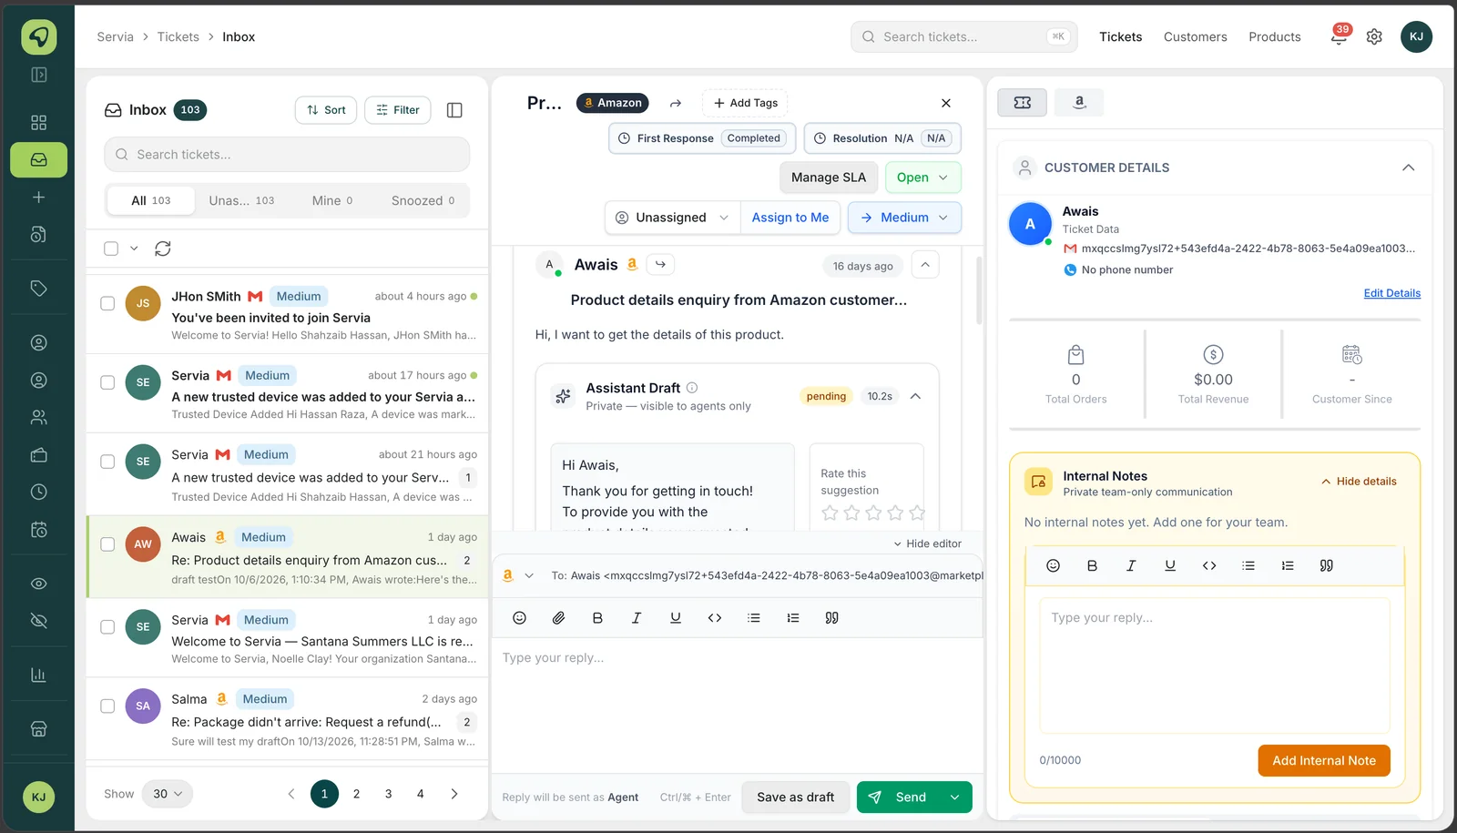Viewport: 1457px width, 833px height.
Task: Go to page 2 of tickets
Action: point(356,794)
